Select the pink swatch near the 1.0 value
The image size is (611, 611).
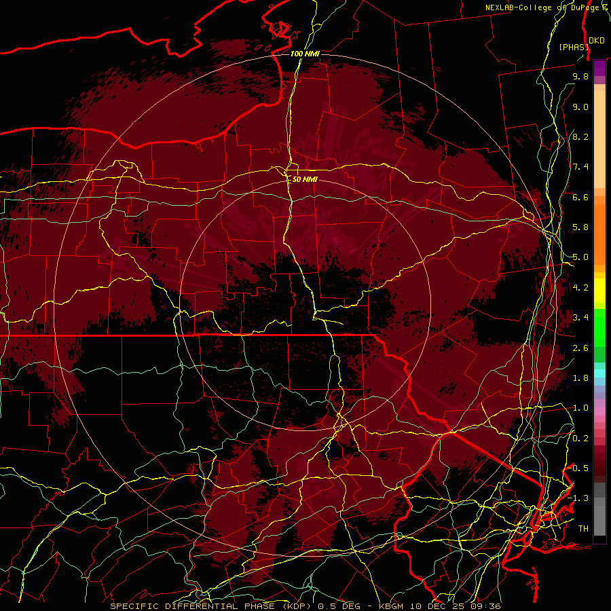(599, 411)
